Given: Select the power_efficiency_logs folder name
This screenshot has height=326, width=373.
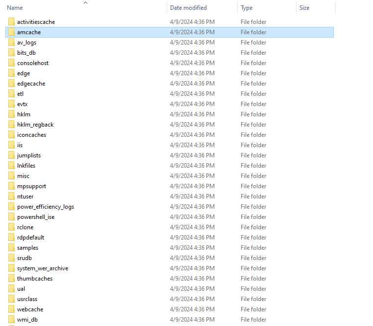Looking at the screenshot, I should (46, 207).
